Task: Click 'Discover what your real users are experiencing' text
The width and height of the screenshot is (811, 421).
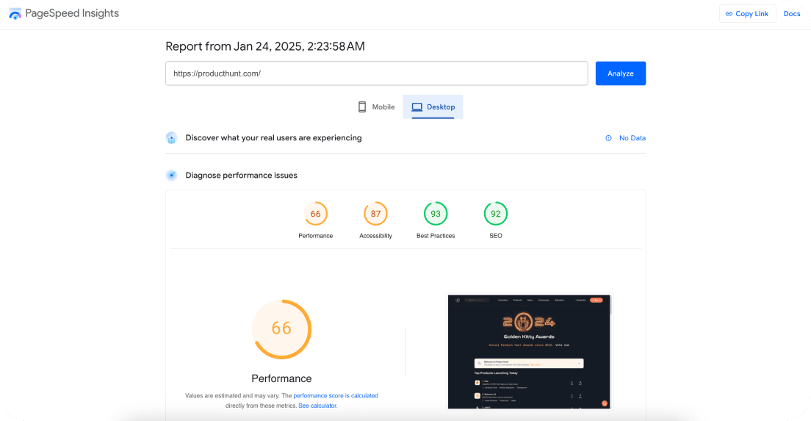Action: coord(273,138)
